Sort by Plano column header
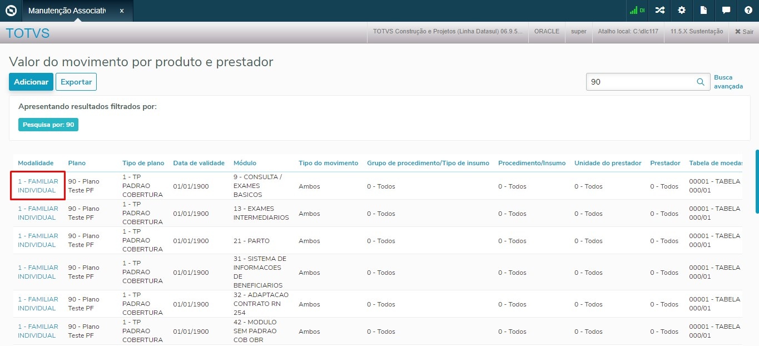 (77, 163)
